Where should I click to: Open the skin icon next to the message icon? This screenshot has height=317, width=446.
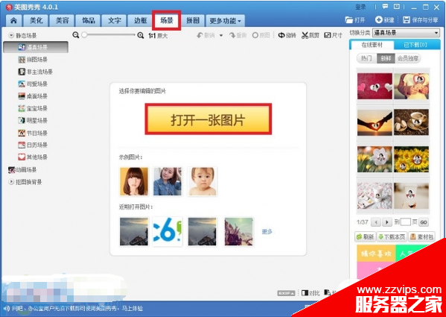[397, 7]
